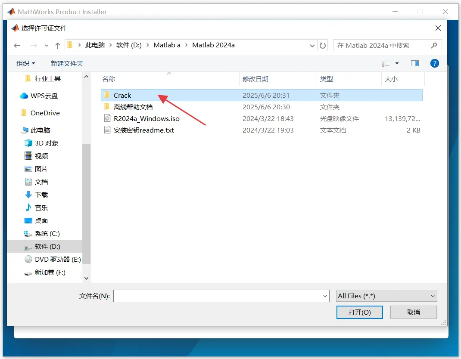Select the Crack folder
461x359 pixels.
pos(262,95)
